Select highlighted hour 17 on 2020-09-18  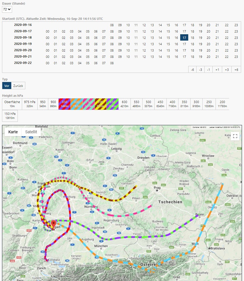tap(184, 37)
